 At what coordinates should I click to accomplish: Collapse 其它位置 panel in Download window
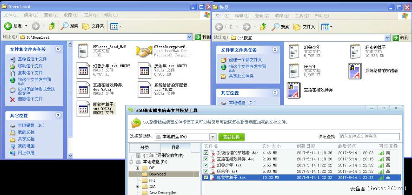[x=58, y=115]
